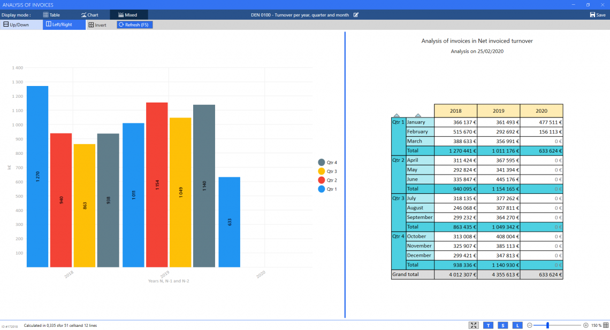Edit the report title with pencil icon
The image size is (610, 330).
click(x=356, y=15)
